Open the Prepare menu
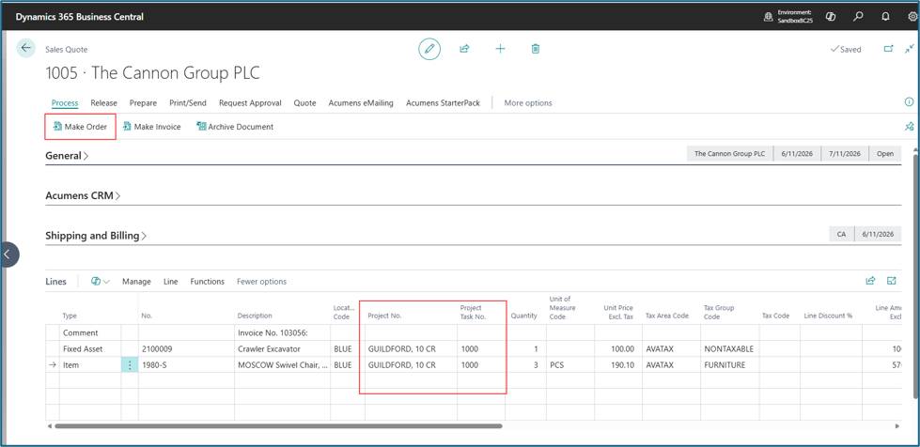 (x=143, y=102)
